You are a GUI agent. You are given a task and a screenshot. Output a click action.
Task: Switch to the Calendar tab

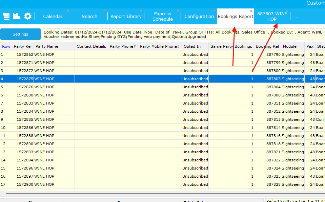[53, 16]
